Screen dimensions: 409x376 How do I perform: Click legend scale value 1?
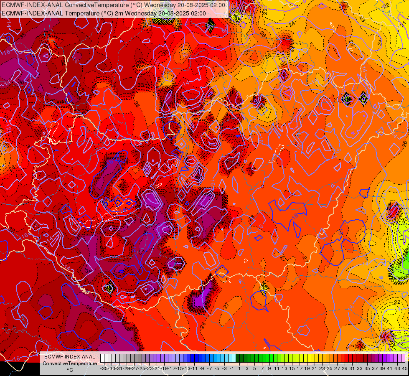239,368
